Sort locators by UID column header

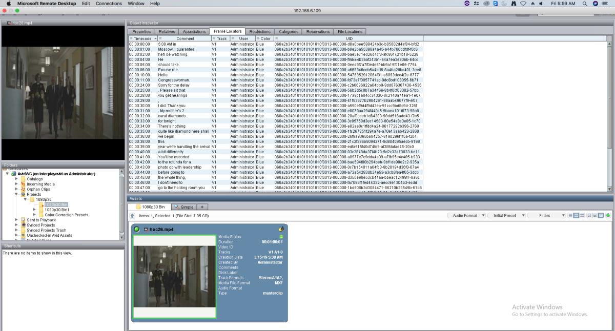[348, 38]
